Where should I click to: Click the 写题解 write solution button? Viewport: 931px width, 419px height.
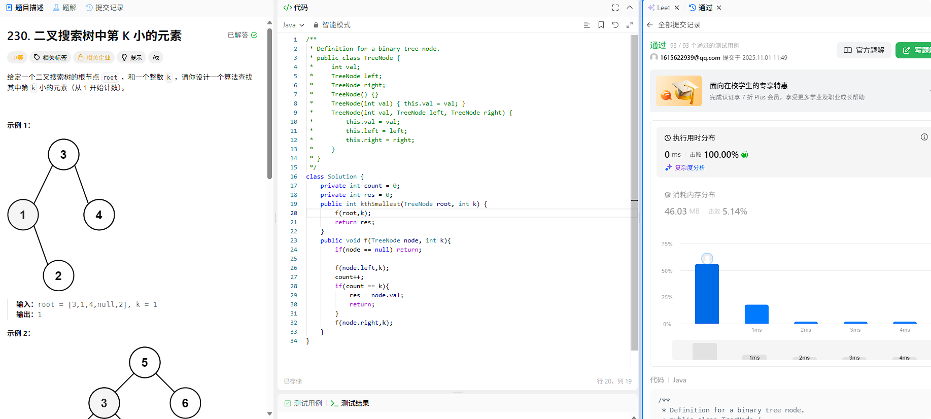pyautogui.click(x=914, y=50)
